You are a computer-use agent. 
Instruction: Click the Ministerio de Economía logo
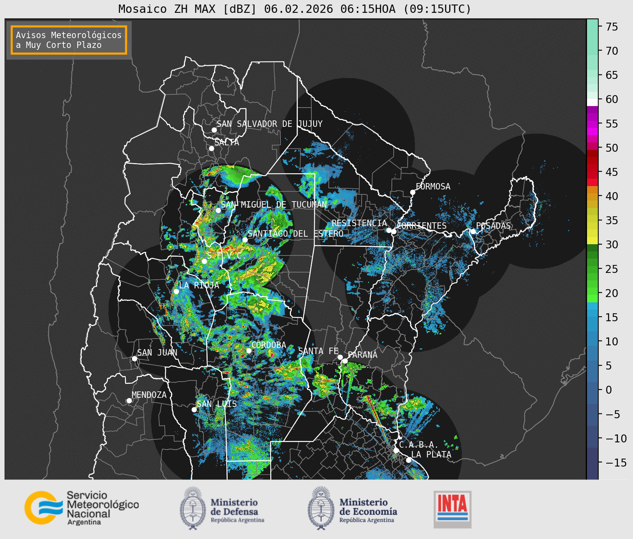(352, 508)
